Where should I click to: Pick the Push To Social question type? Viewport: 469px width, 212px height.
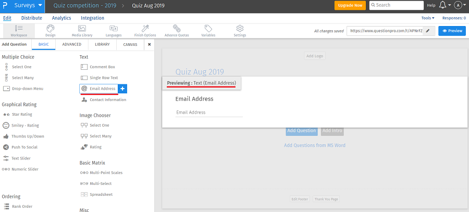tap(20, 147)
